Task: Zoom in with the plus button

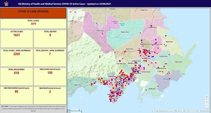Action: [207, 102]
